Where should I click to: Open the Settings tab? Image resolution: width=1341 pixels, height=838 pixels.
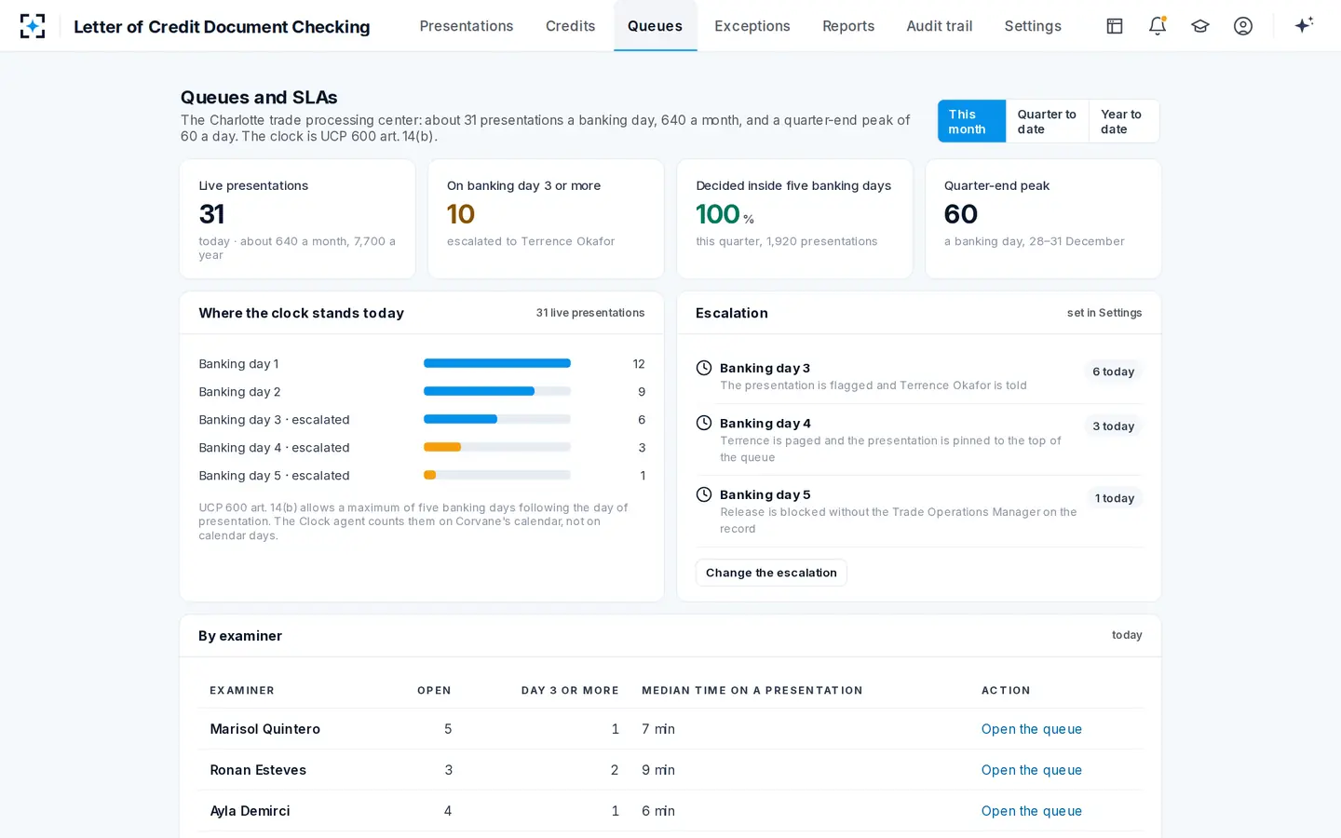point(1033,26)
